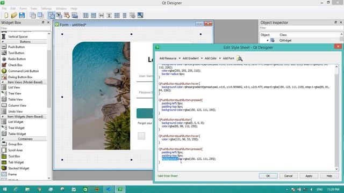
Task: Activate the Edit Widgets mode icon
Action: [x=52, y=16]
